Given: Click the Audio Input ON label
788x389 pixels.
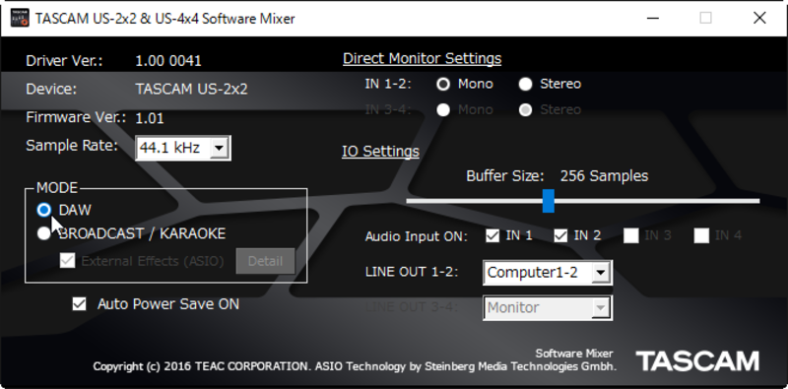Looking at the screenshot, I should 416,236.
